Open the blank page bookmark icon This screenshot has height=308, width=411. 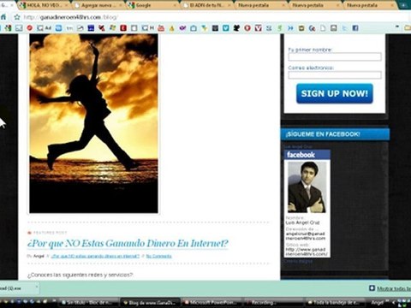pos(323,28)
